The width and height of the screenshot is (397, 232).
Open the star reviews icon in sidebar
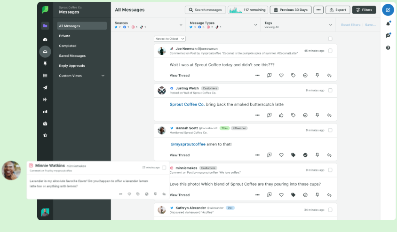[45, 135]
